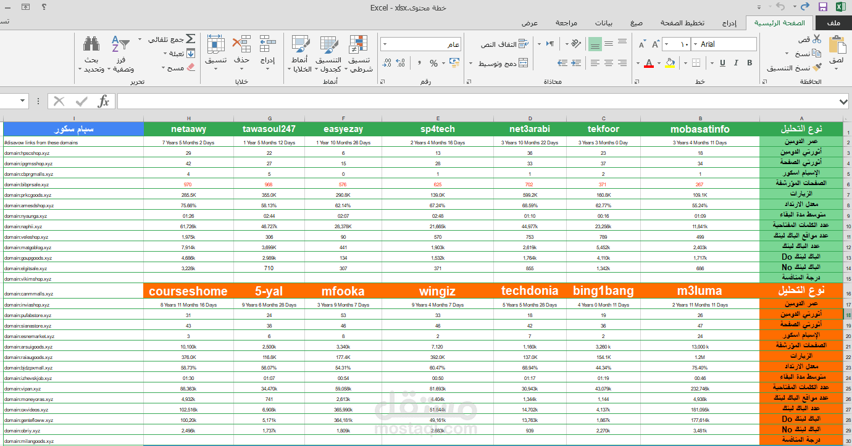Save the workbook from quick access toolbar
This screenshot has width=852, height=446.
click(822, 7)
